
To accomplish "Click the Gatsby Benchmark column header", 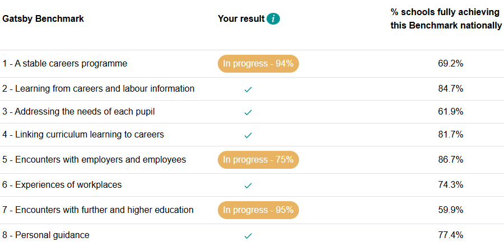I will point(43,19).
